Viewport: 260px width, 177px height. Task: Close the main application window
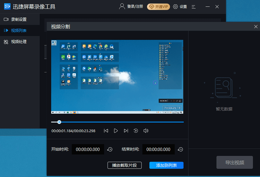217,7
